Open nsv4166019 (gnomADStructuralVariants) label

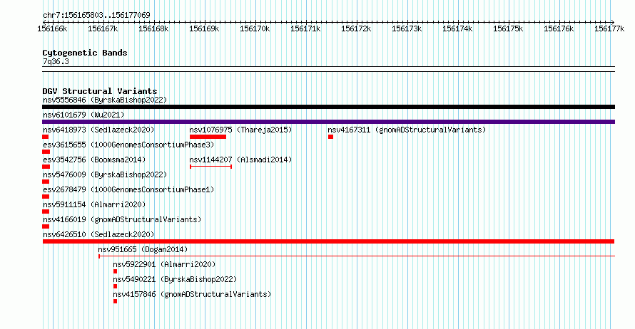coord(122,219)
